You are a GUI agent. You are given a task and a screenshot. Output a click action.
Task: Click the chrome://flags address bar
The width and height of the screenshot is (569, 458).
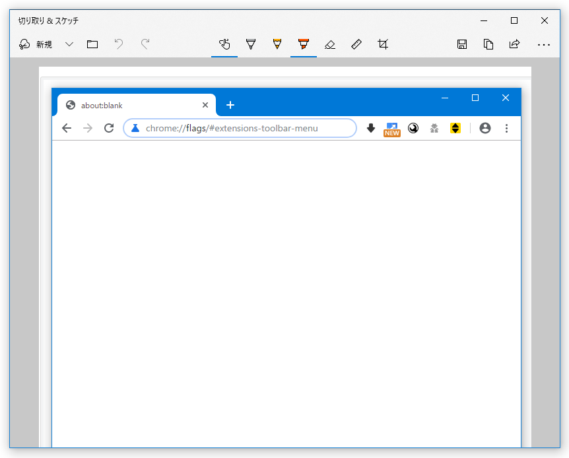[x=240, y=128]
